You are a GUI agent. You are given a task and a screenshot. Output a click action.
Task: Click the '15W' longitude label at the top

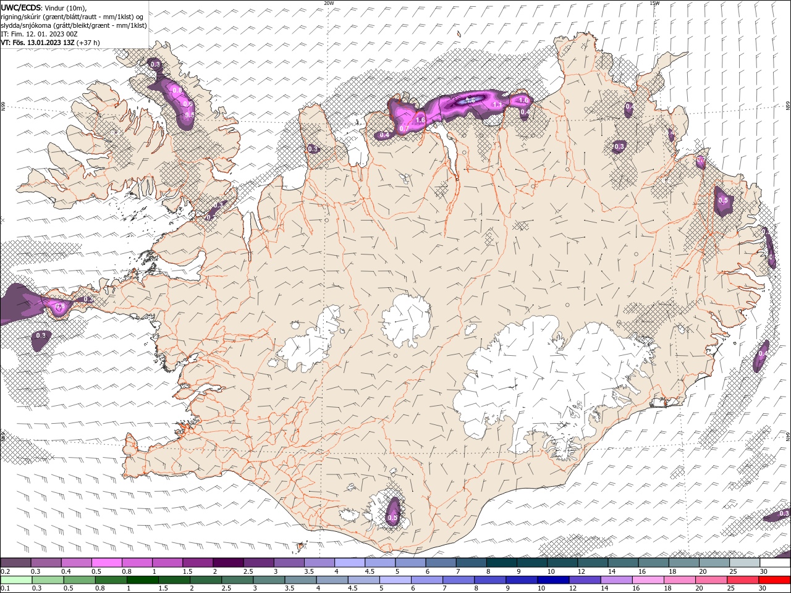click(654, 3)
